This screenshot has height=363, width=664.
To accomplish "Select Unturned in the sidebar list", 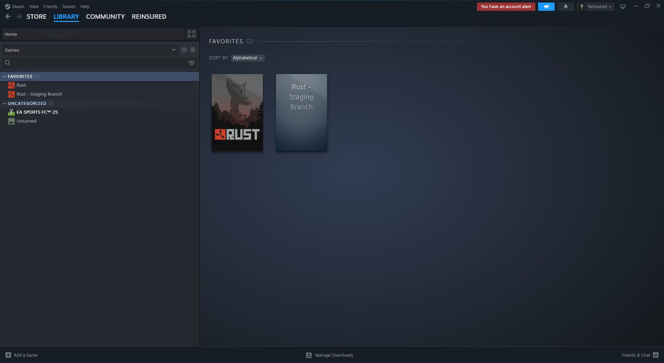I will 26,121.
